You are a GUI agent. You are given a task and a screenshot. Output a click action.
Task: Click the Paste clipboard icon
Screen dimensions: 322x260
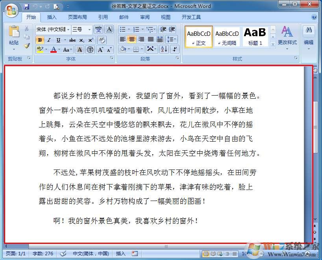(x=14, y=31)
